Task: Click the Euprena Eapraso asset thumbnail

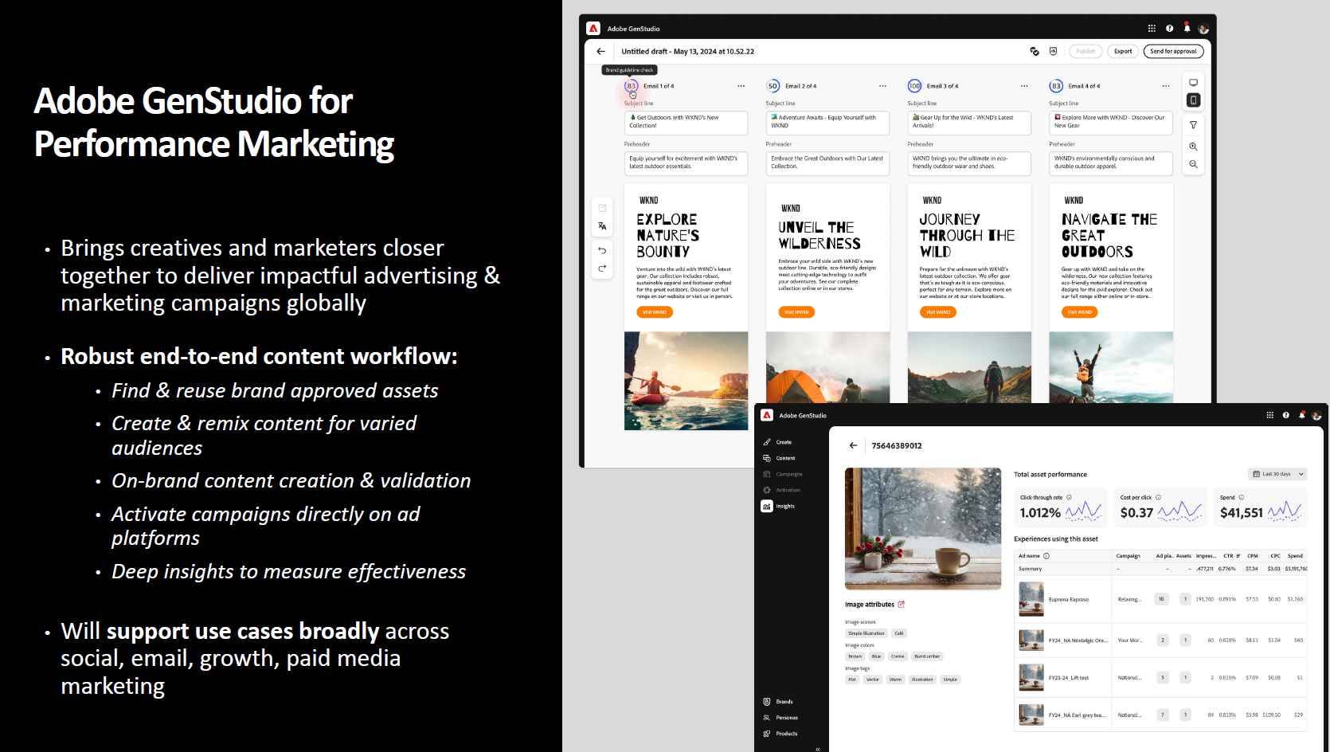Action: tap(1031, 598)
